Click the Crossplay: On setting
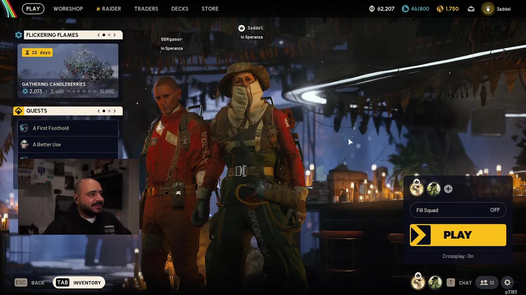This screenshot has height=295, width=526. tap(458, 256)
